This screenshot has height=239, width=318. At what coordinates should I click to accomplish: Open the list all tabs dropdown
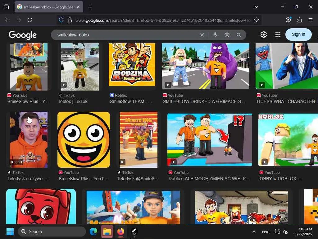pos(256,7)
